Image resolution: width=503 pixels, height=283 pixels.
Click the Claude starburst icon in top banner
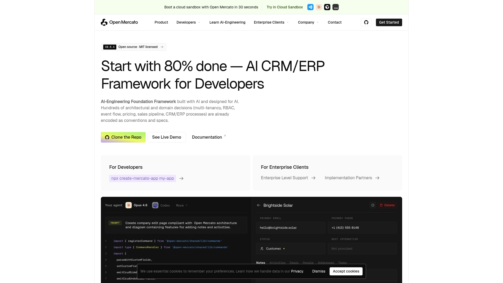point(319,7)
